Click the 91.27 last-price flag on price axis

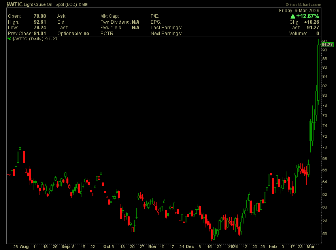327,45
